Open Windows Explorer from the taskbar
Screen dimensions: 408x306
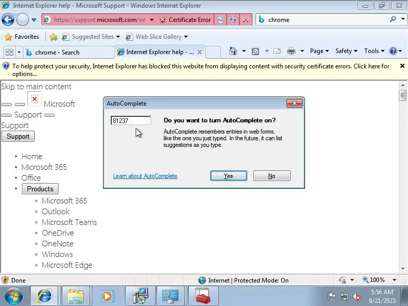[x=75, y=296]
